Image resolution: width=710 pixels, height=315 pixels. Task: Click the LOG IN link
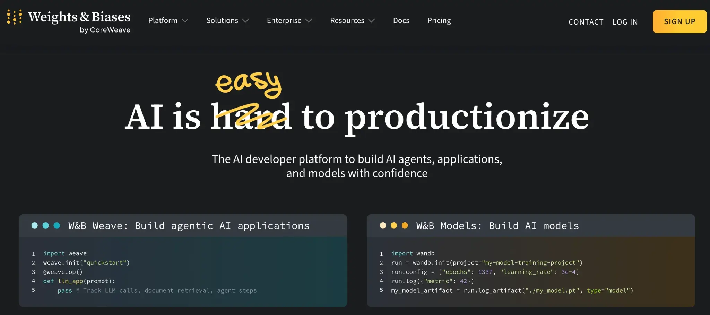pyautogui.click(x=625, y=22)
